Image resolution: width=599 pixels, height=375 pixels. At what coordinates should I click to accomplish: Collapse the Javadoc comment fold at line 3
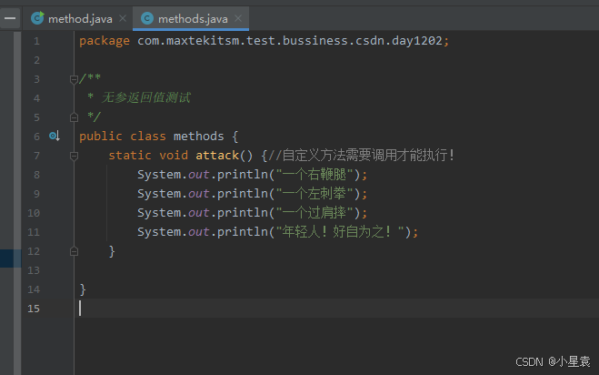coord(75,79)
